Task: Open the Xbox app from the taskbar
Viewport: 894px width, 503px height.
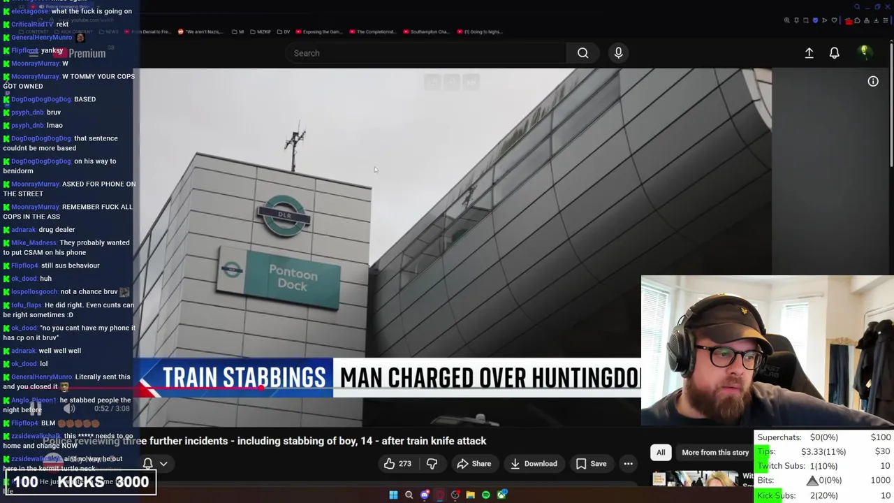Action: [501, 495]
